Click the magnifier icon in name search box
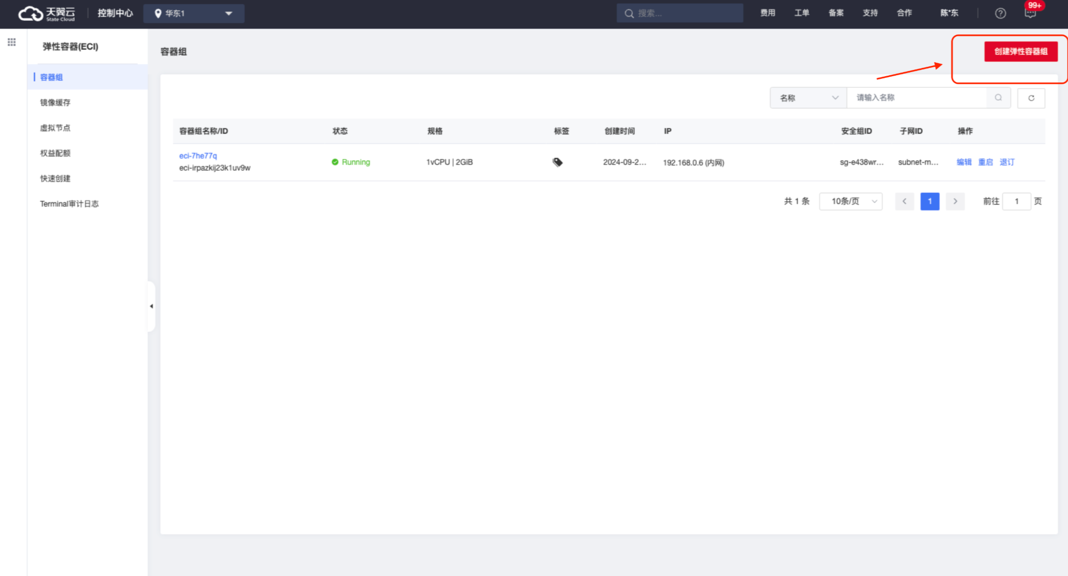This screenshot has height=576, width=1068. point(998,97)
